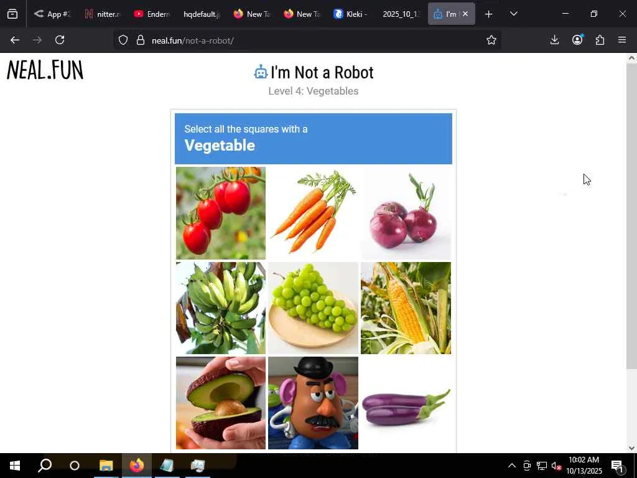Click the "Level 4: Vegetables" subtitle

pyautogui.click(x=314, y=91)
